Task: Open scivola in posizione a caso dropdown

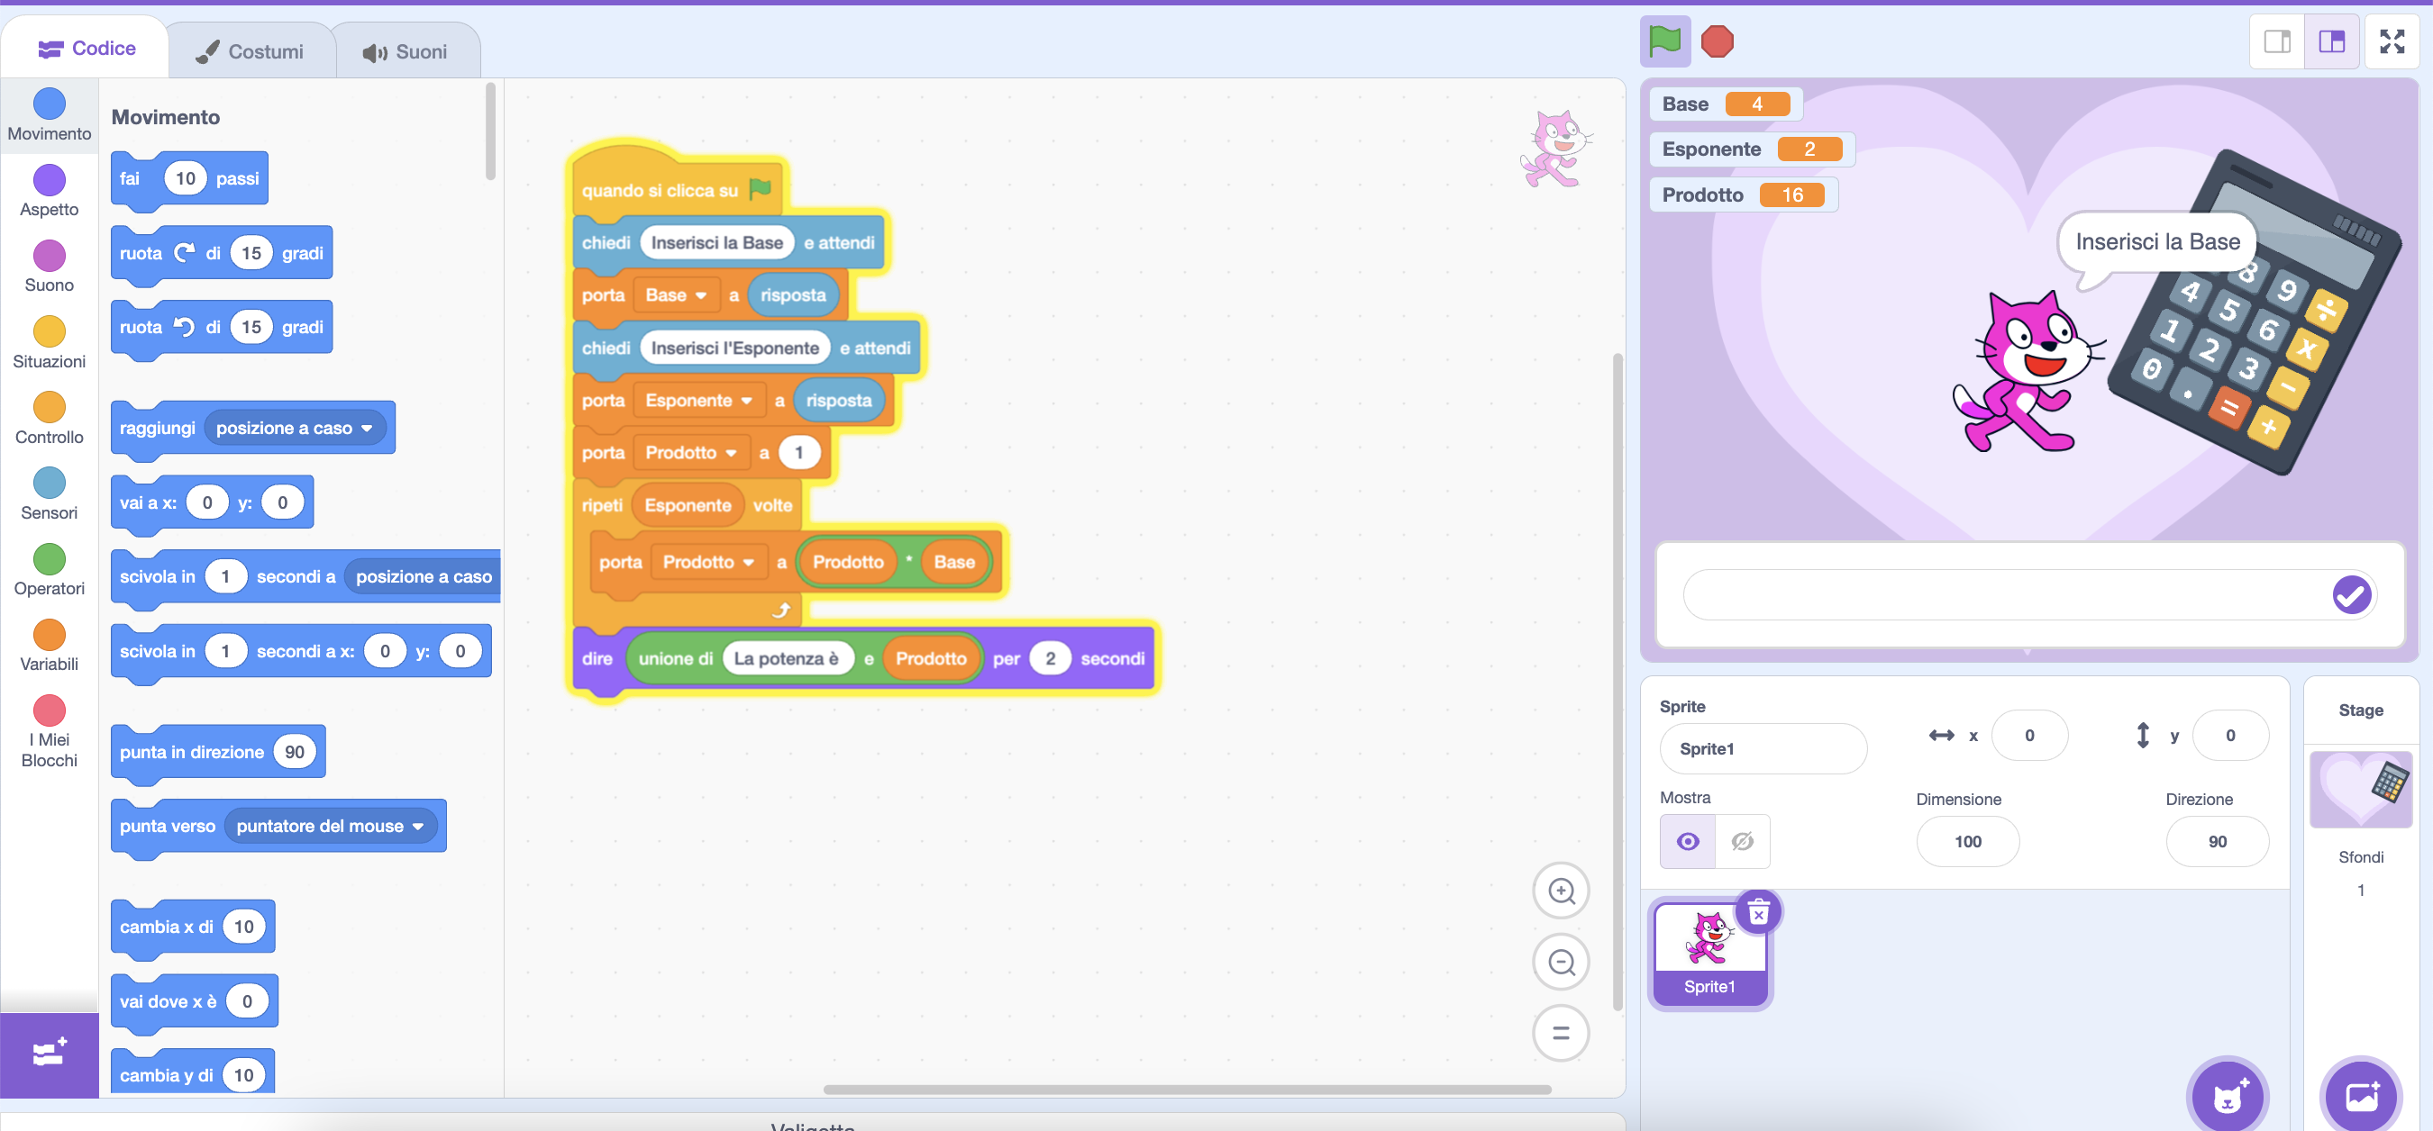Action: tap(424, 577)
